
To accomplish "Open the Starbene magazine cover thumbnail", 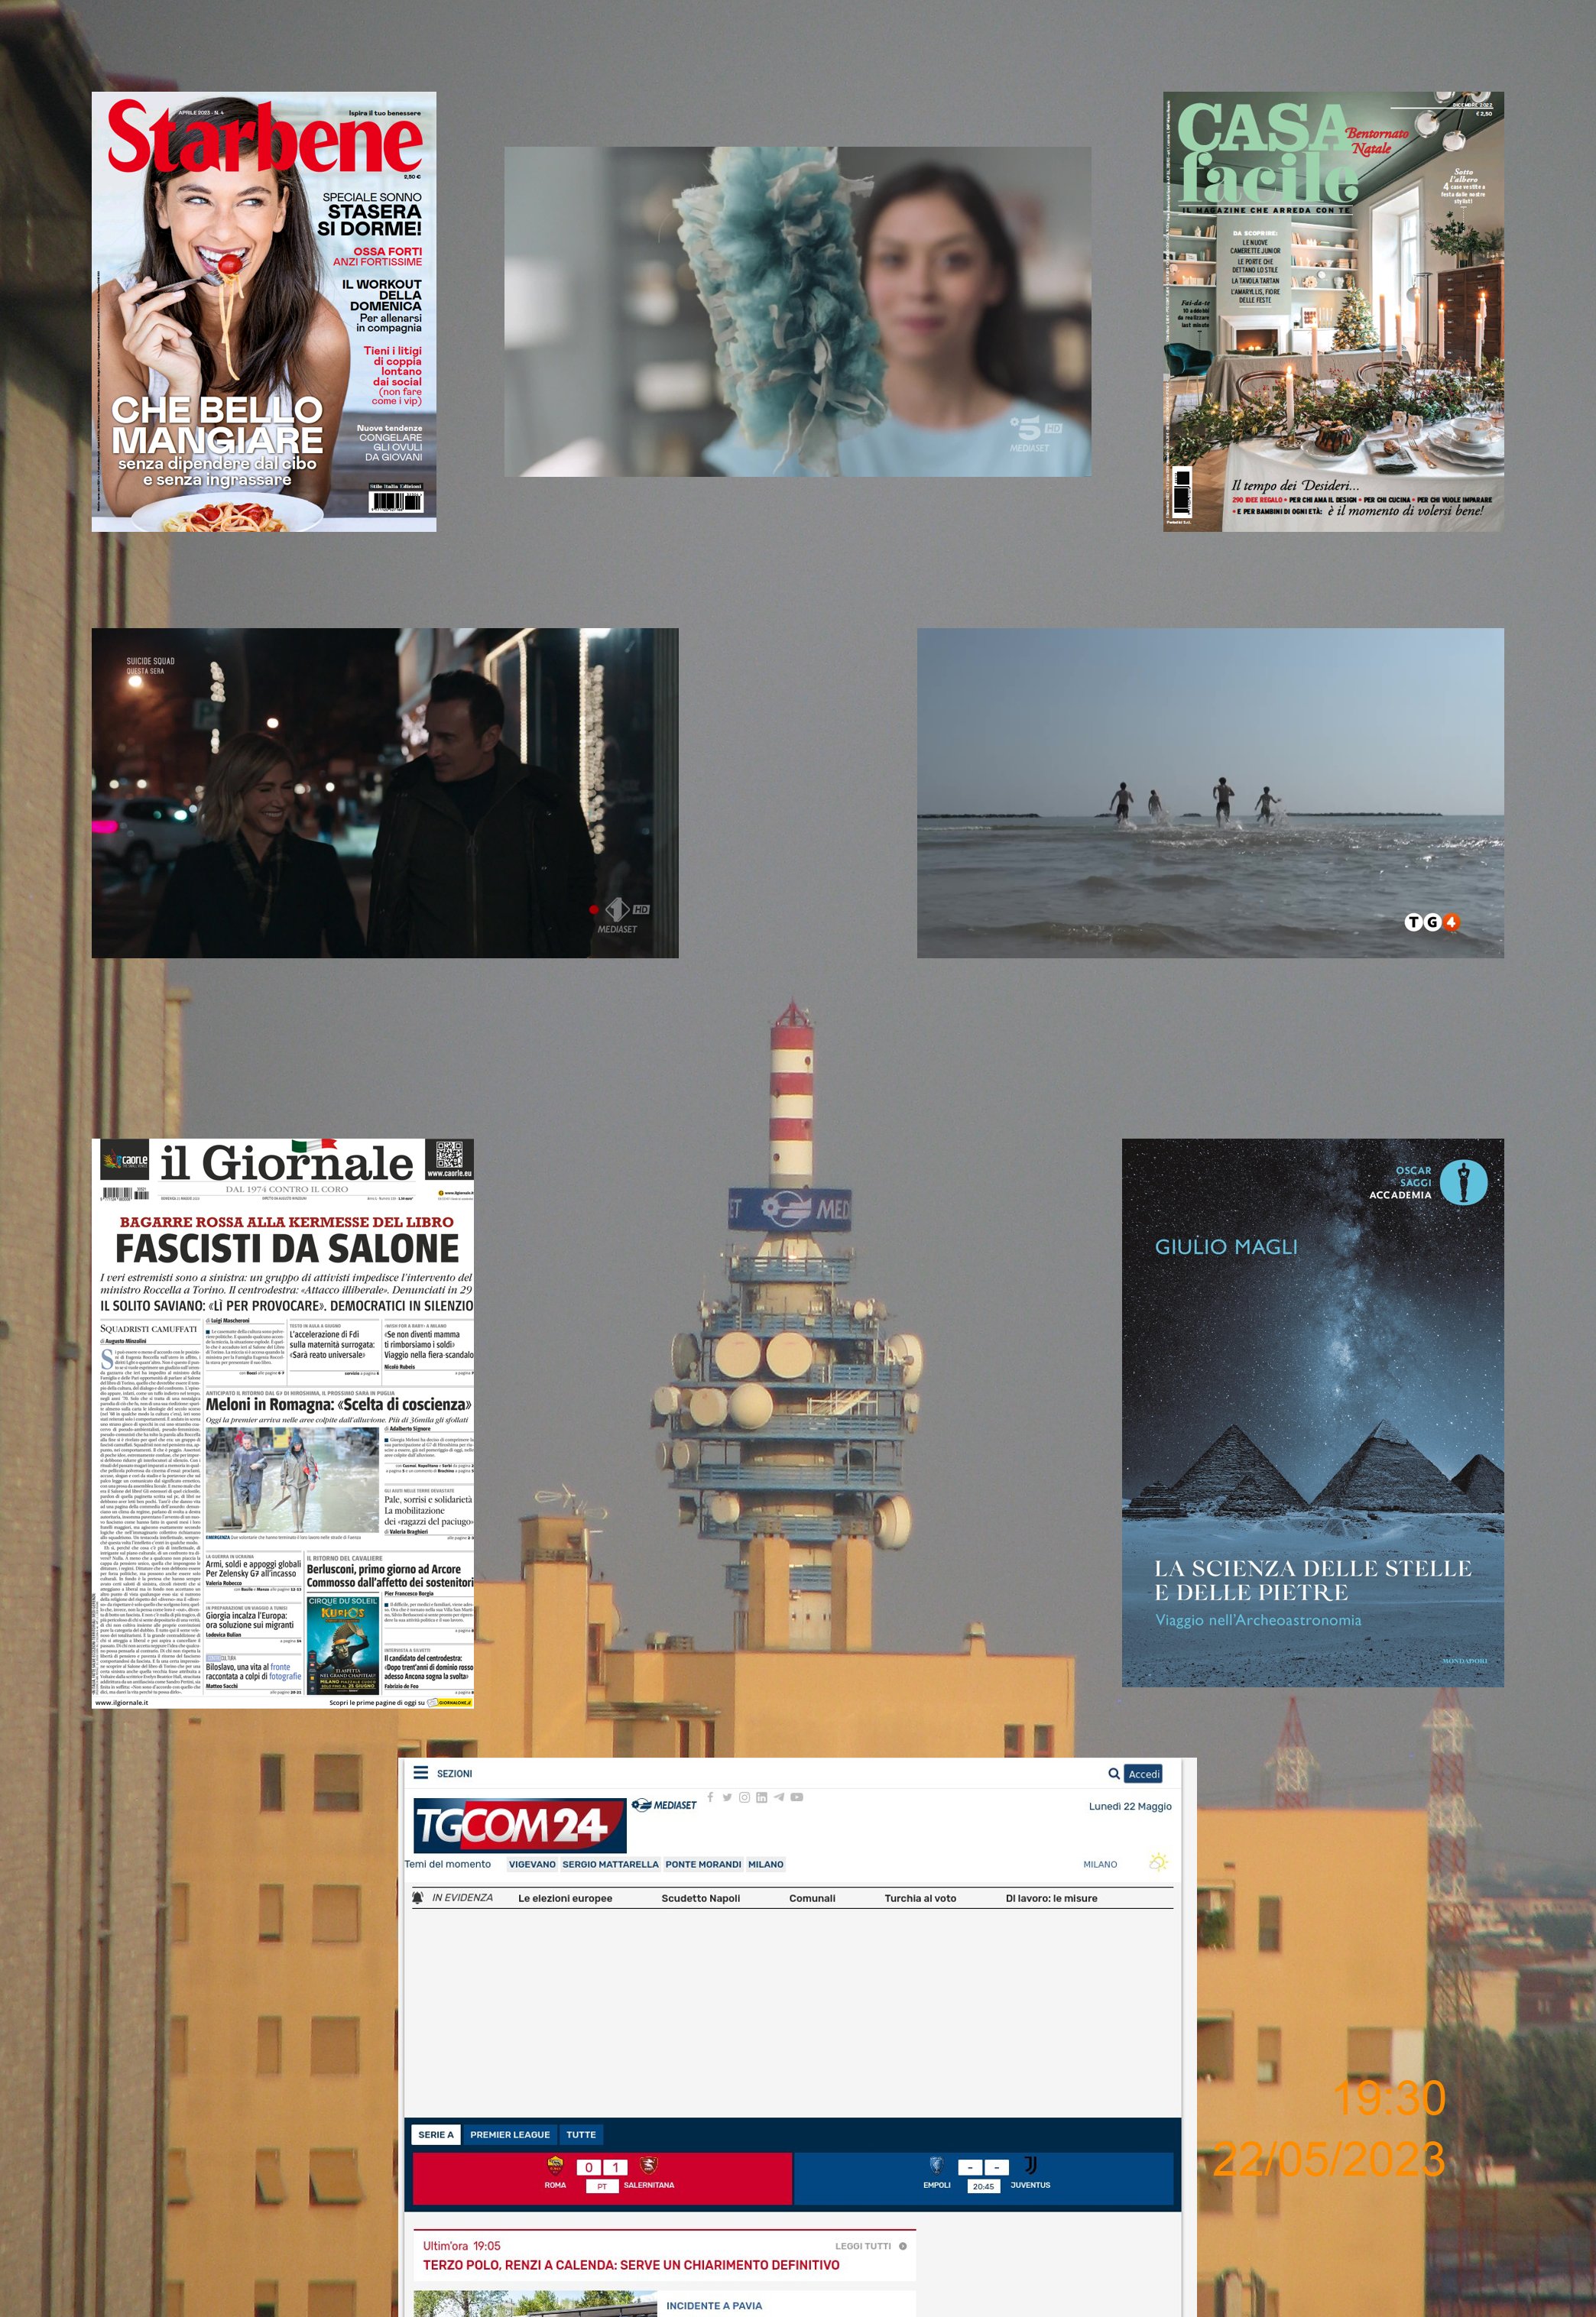I will (x=264, y=312).
